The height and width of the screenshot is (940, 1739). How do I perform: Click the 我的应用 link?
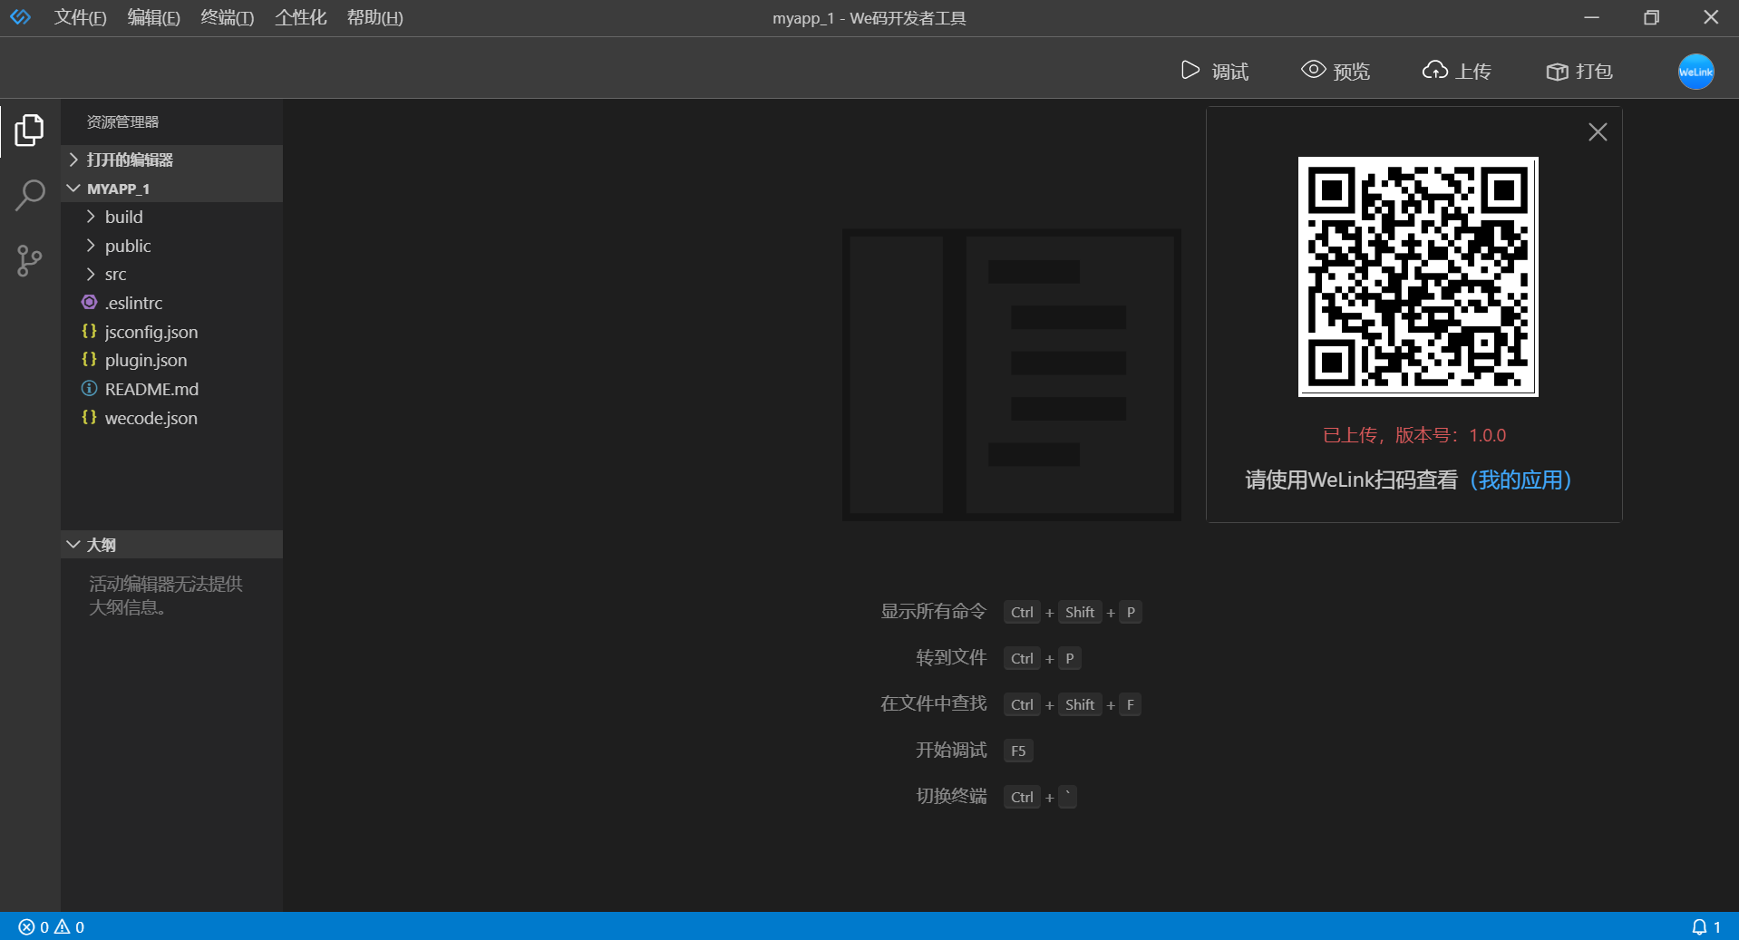coord(1521,480)
